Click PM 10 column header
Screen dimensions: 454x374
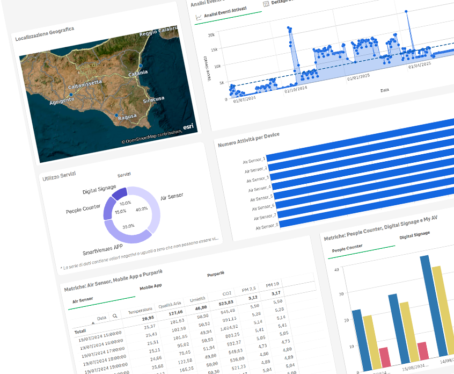point(273,285)
